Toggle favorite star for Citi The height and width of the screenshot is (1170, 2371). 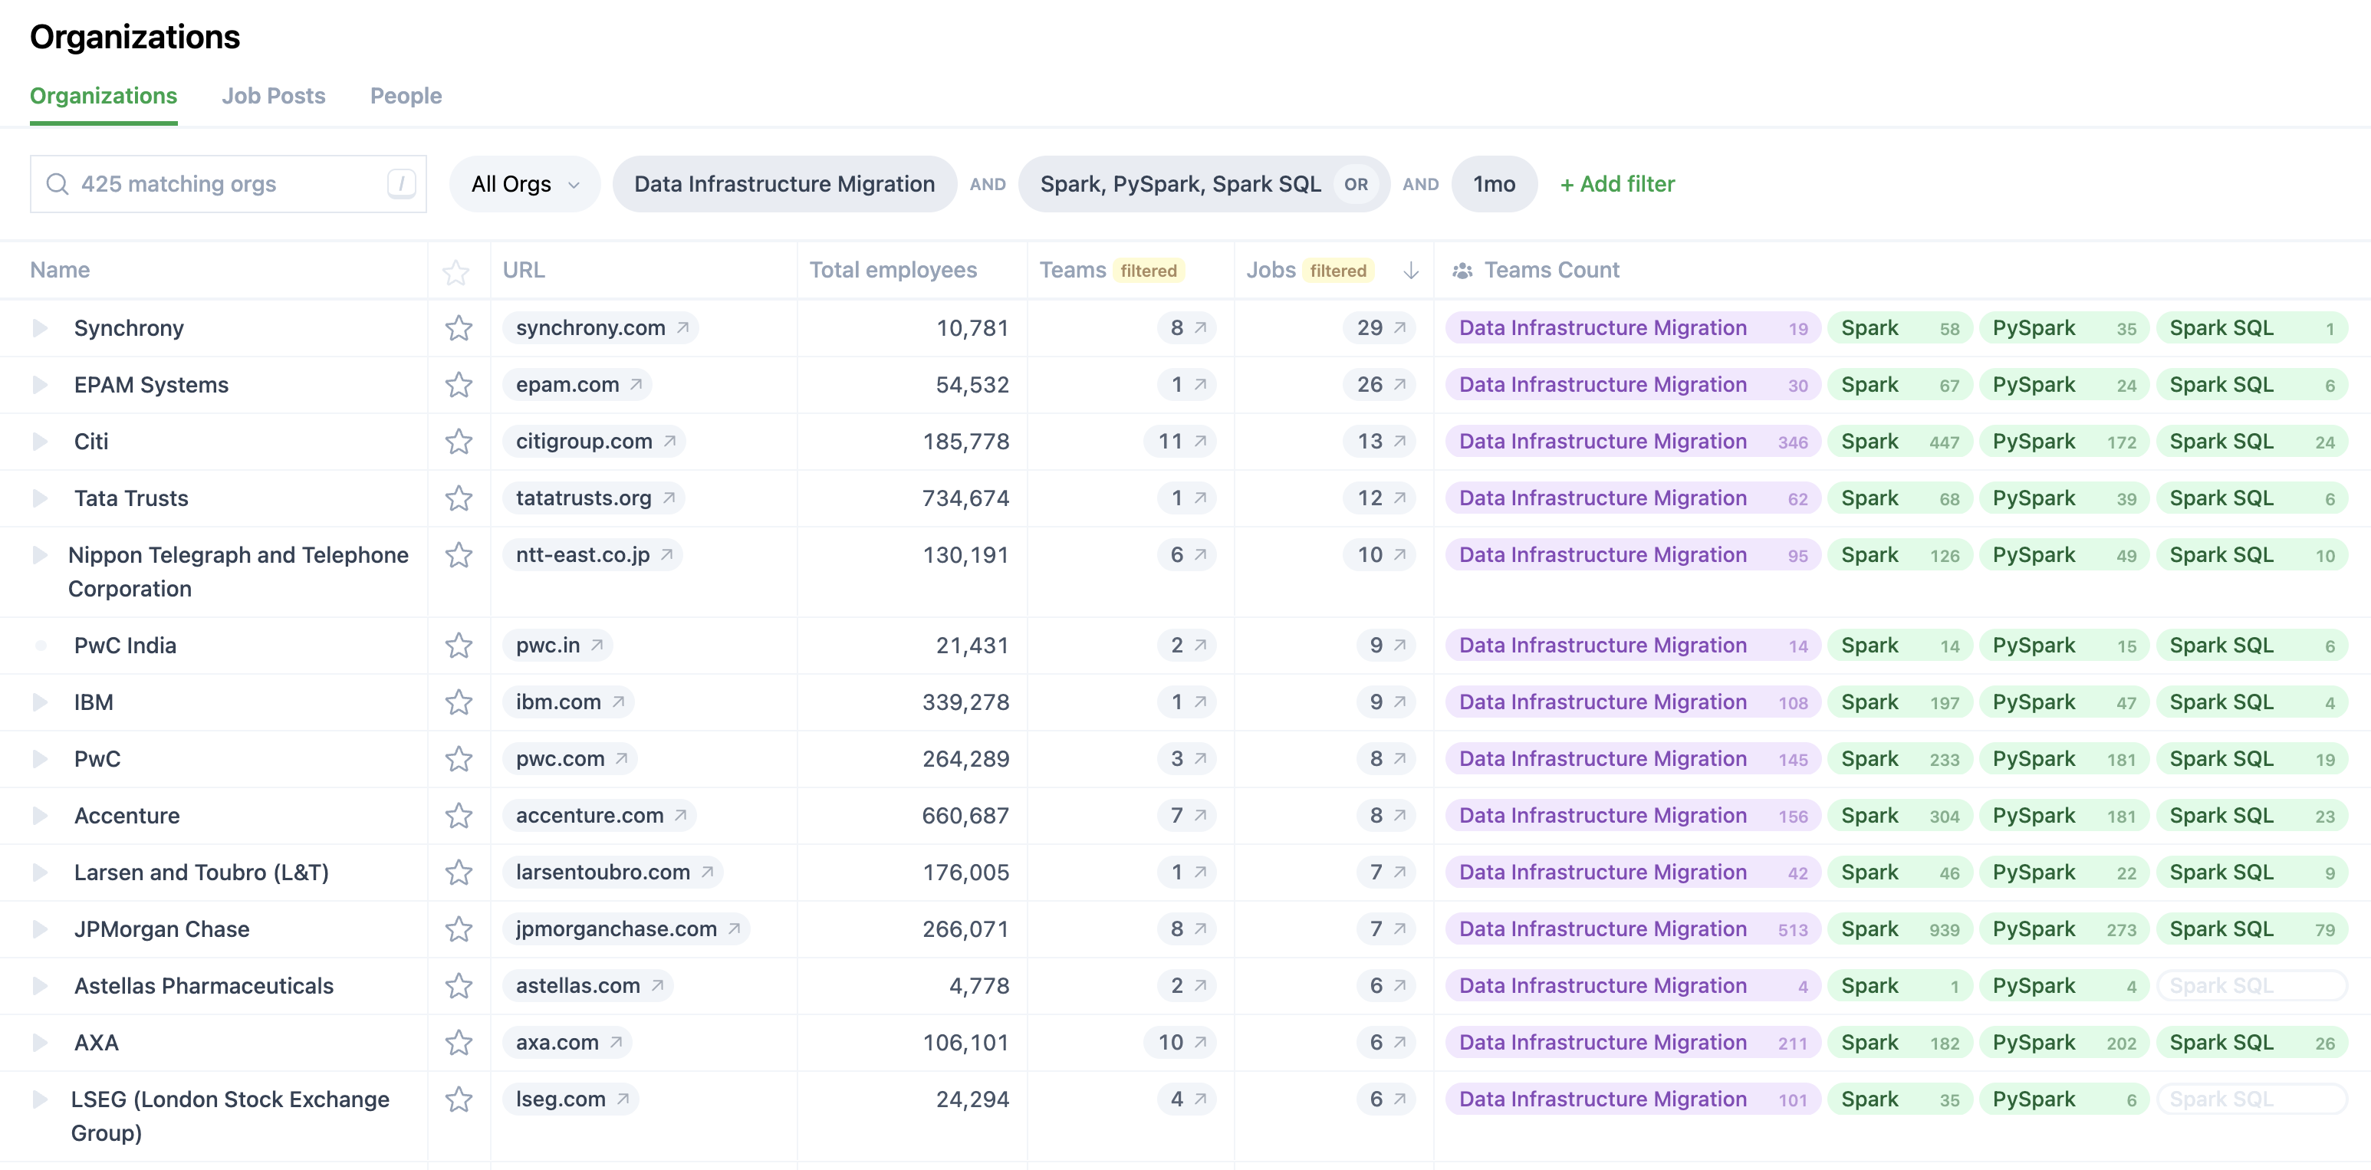(459, 442)
